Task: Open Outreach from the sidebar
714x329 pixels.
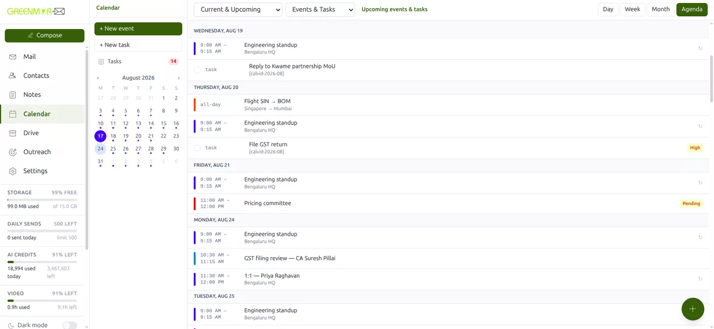Action: [x=43, y=152]
